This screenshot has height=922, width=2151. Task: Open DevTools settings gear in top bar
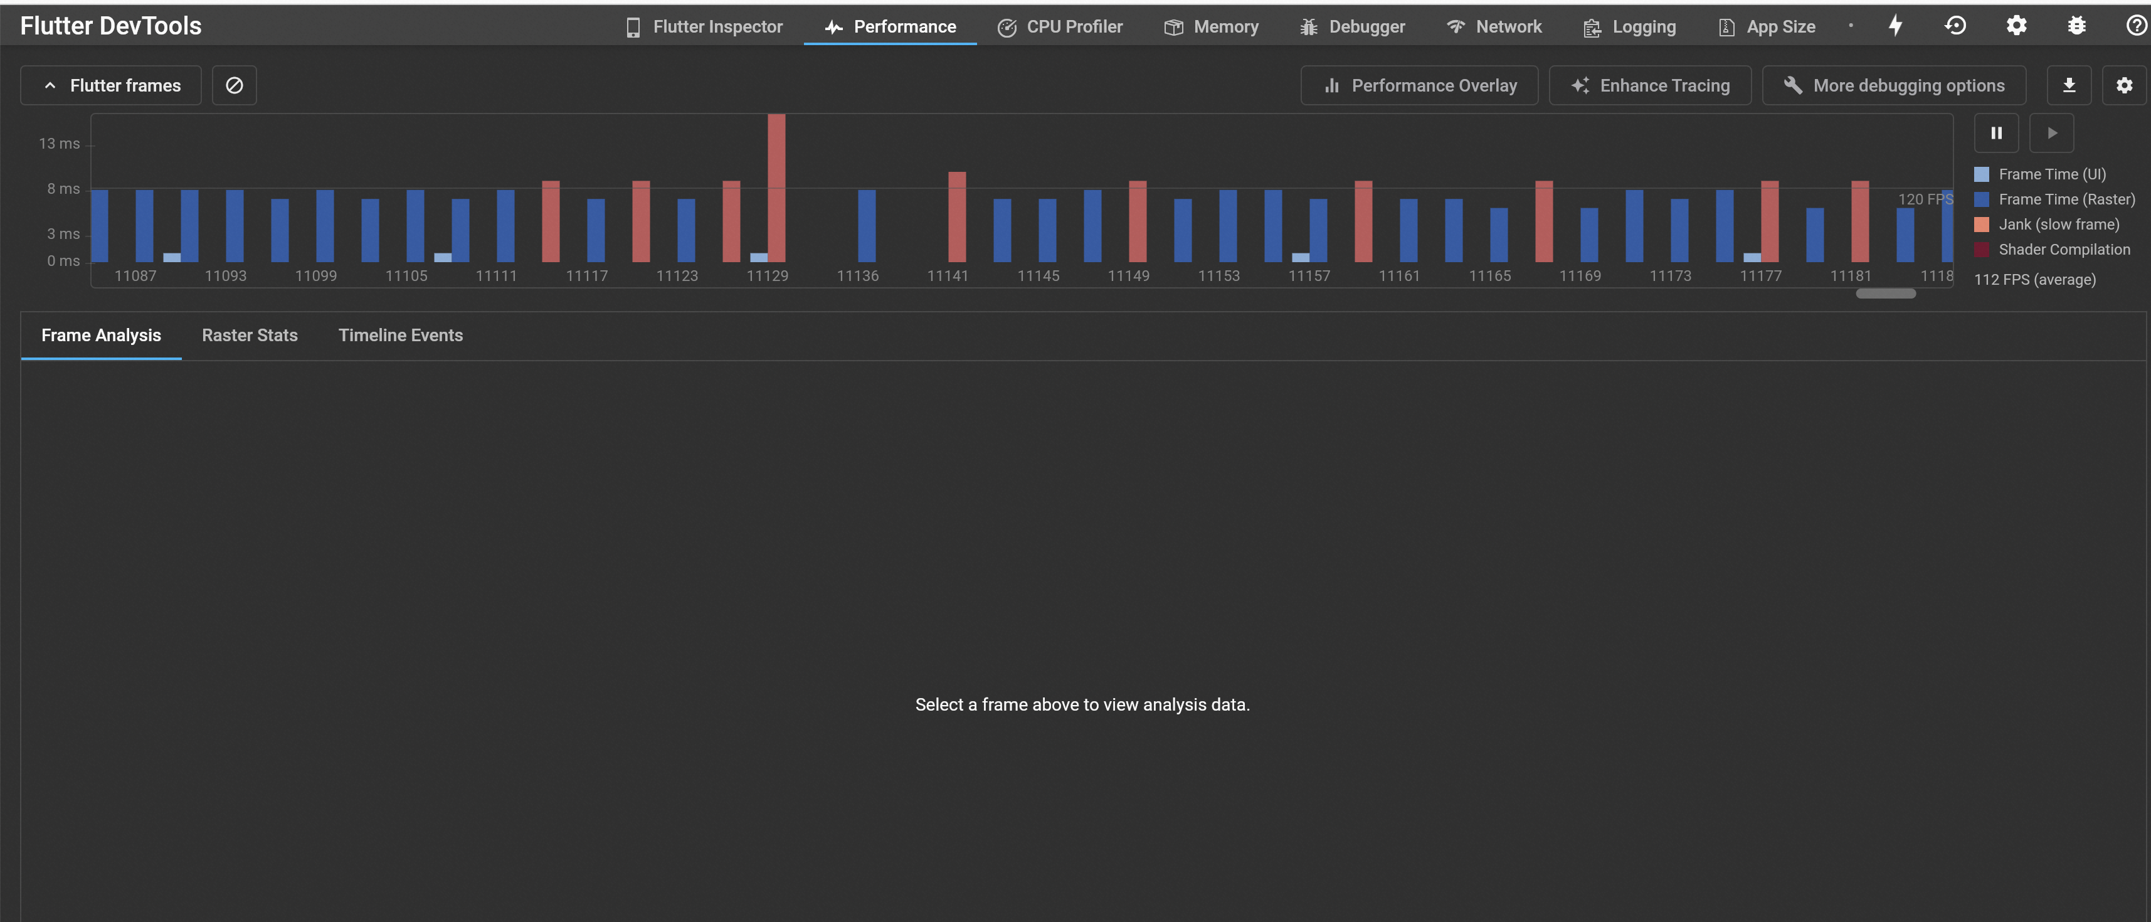(x=2016, y=26)
